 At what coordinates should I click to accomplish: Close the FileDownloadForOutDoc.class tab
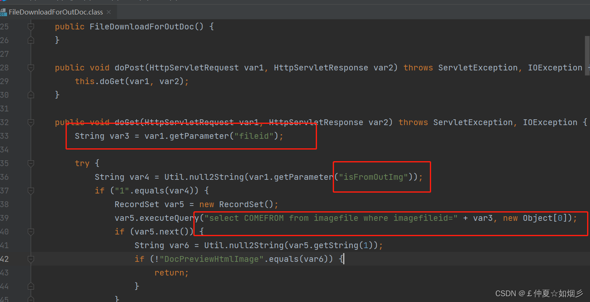tap(109, 12)
